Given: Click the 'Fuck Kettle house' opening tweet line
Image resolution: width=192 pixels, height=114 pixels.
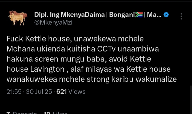Looking at the screenshot, I should tap(38, 39).
